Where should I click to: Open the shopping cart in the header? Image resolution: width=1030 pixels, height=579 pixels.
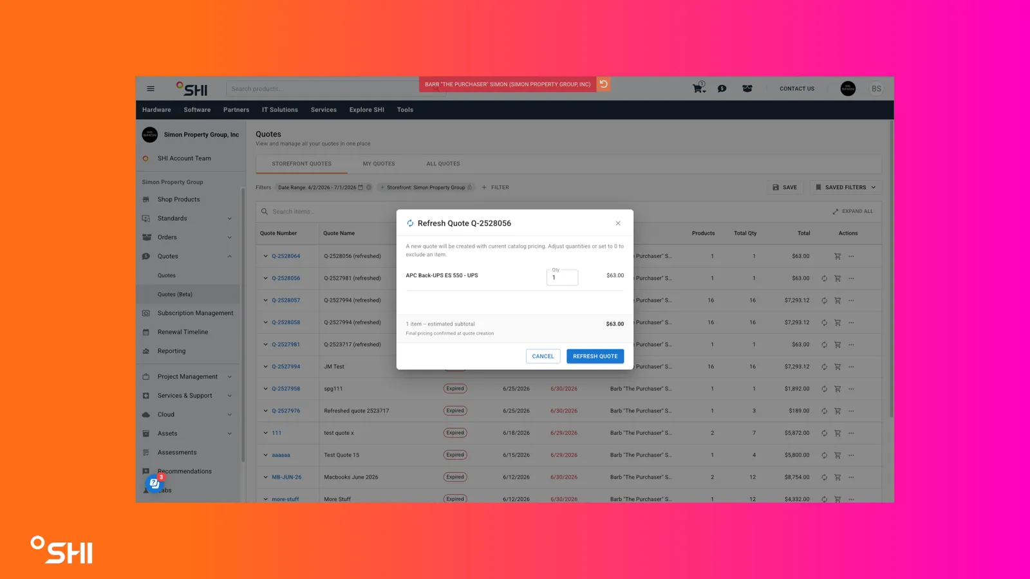pos(698,88)
